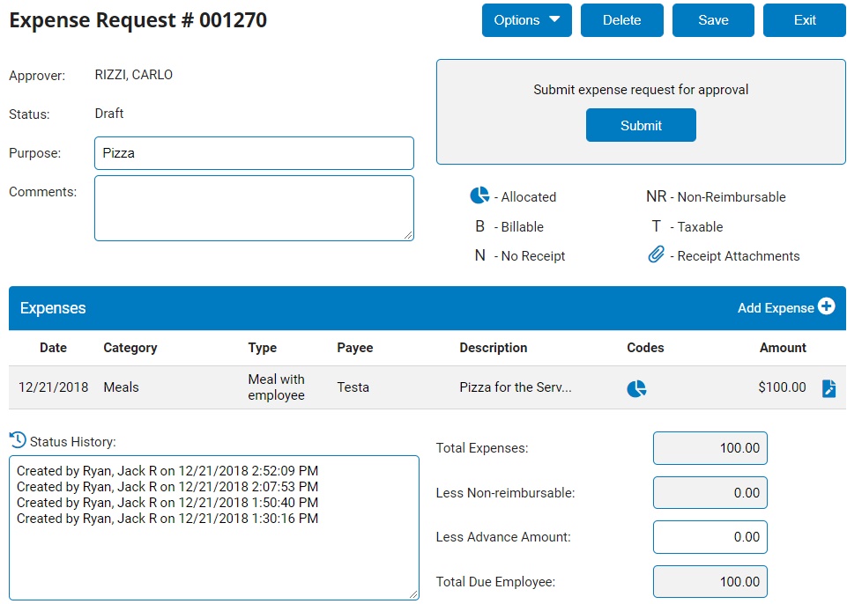Image resolution: width=847 pixels, height=604 pixels.
Task: Sort expenses by the Date column header
Action: (53, 348)
